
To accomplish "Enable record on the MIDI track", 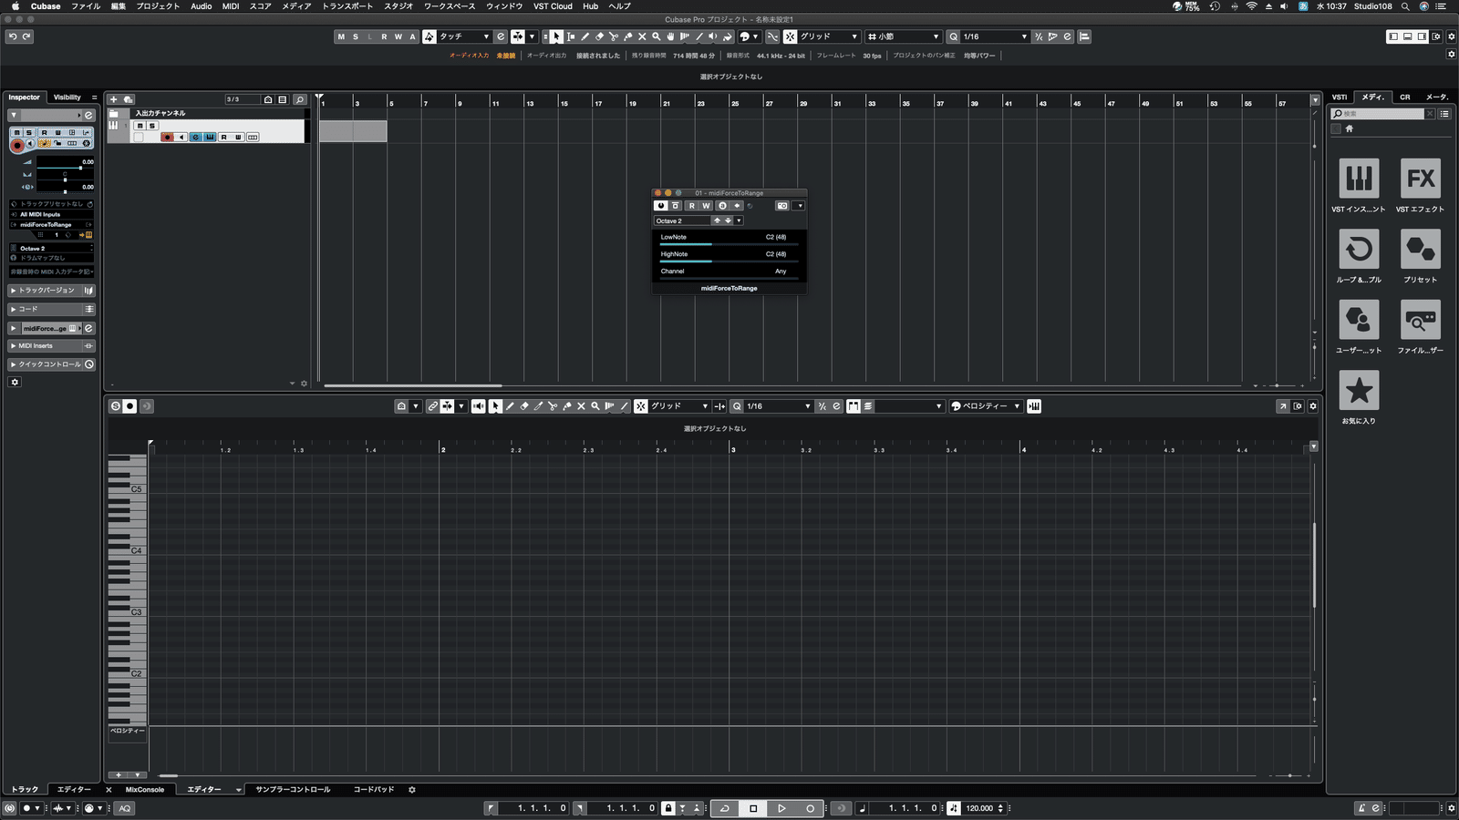I will coord(167,138).
